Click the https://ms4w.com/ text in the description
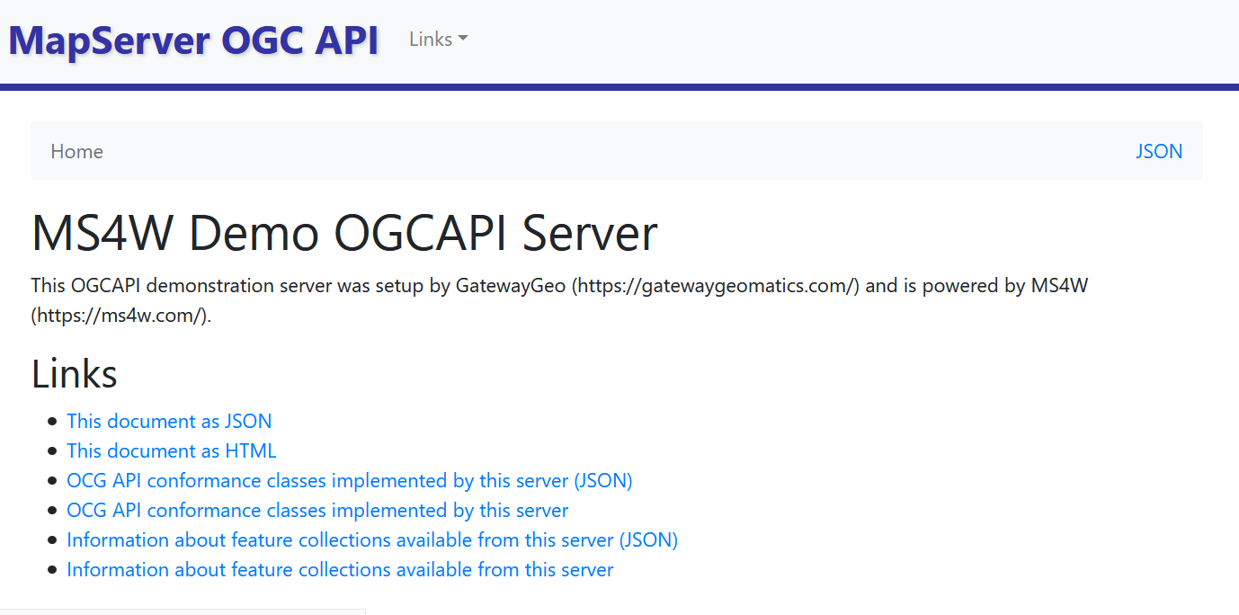 [x=121, y=316]
